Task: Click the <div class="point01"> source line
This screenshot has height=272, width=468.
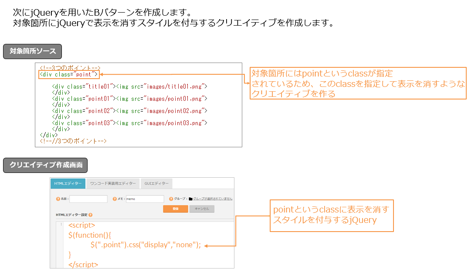Action: pyautogui.click(x=129, y=99)
